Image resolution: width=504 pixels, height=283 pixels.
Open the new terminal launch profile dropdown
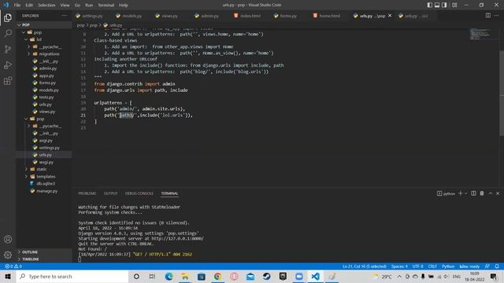pos(465,193)
